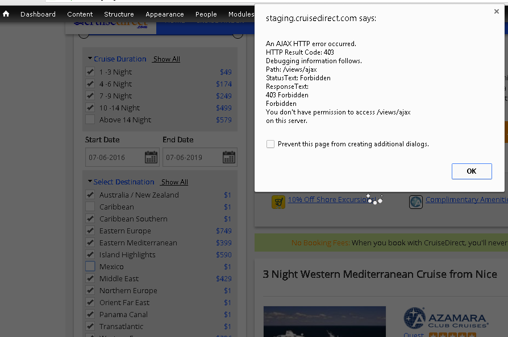Check the Mexico destination checkbox
Viewport: 508px width, 337px height.
[90, 266]
